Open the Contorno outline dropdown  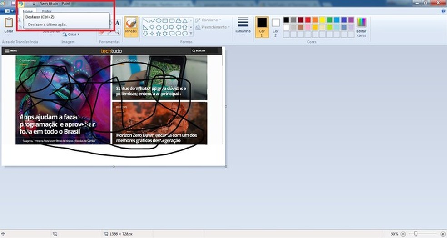[x=209, y=20]
